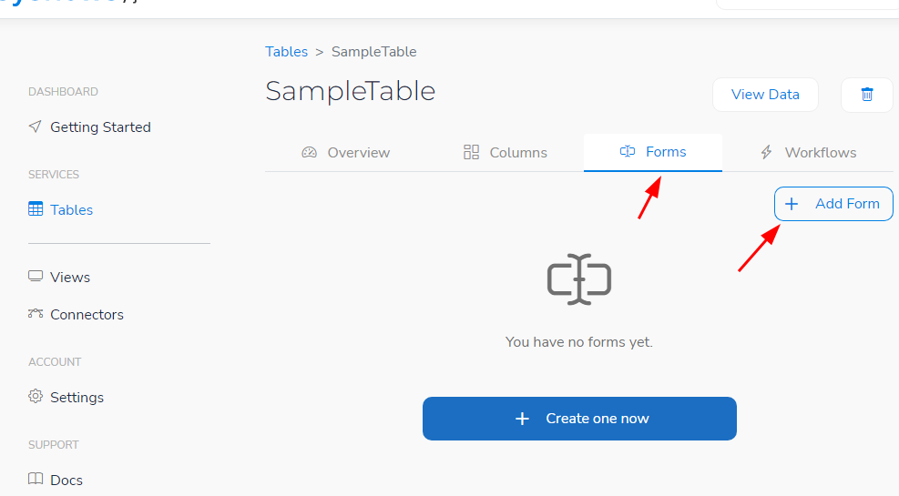This screenshot has height=496, width=899.
Task: Click the speedometer icon on Overview tab
Action: [x=309, y=152]
